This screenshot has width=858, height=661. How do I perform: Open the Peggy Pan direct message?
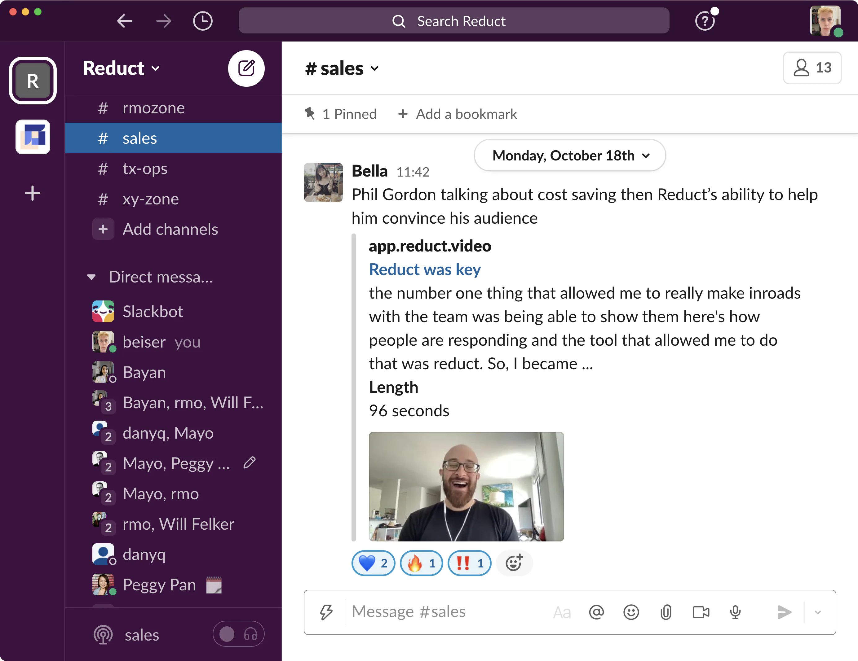(173, 584)
